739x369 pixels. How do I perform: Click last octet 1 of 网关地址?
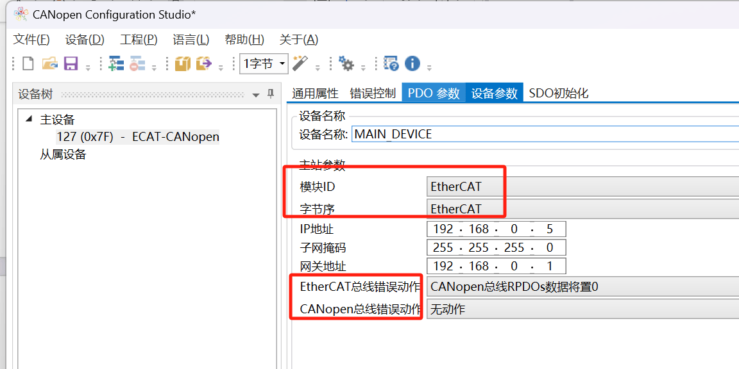click(550, 266)
